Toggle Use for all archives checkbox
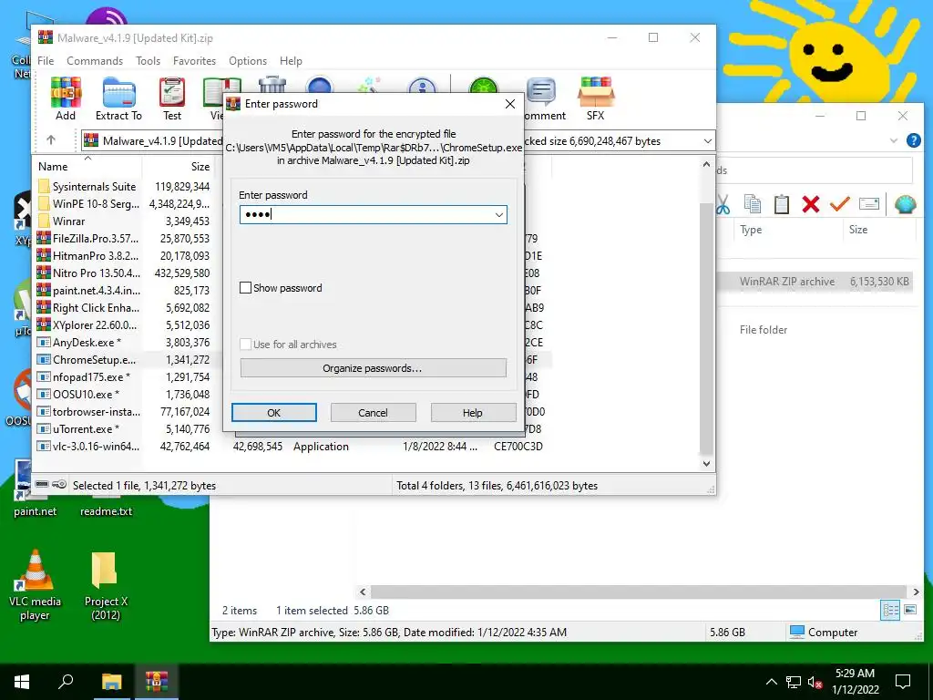Viewport: 933px width, 700px height. tap(245, 344)
